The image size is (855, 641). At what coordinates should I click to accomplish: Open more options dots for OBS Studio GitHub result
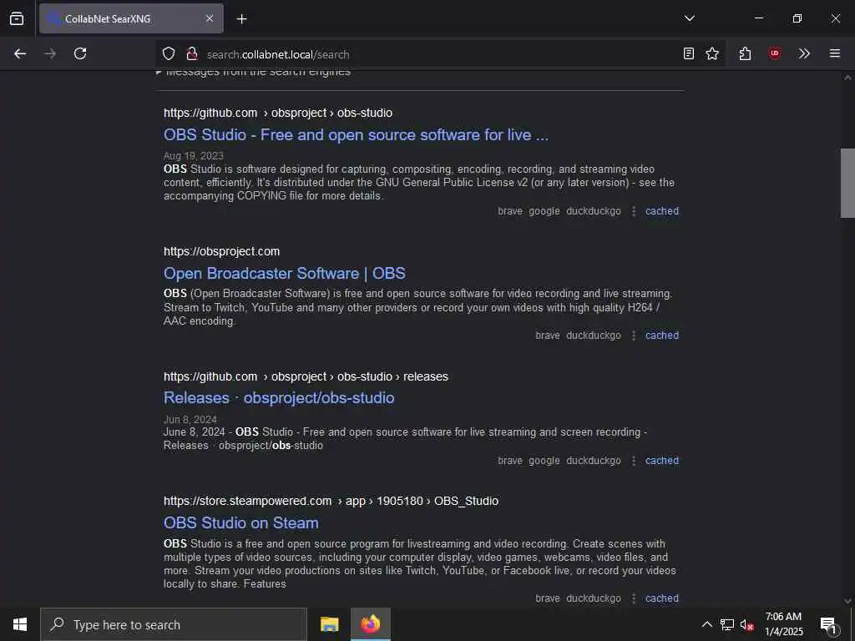(634, 211)
